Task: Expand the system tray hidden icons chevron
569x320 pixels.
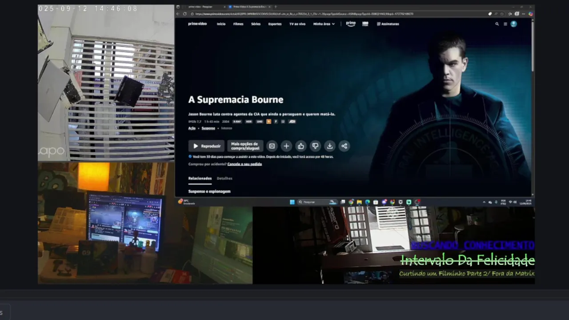Action: click(484, 202)
